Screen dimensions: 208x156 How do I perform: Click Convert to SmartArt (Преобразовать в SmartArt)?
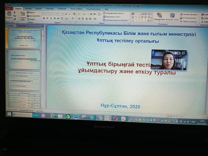coord(115,20)
